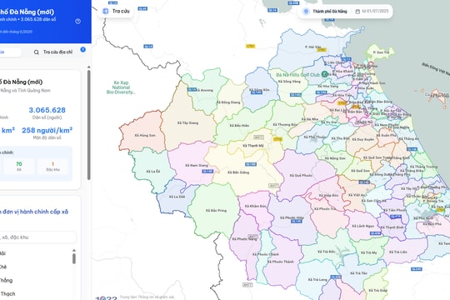Click the commune list scrollbar thumb
This screenshot has height=300, width=450.
click(74, 258)
